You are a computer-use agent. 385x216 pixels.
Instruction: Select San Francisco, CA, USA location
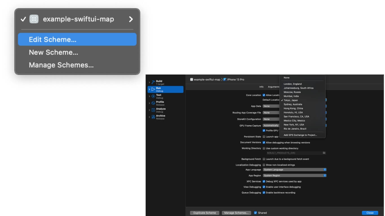pos(302,117)
